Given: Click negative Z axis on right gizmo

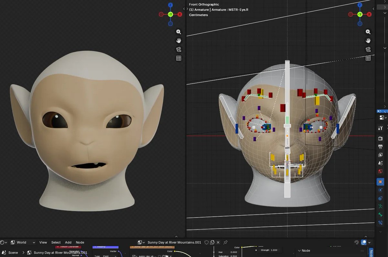Looking at the screenshot, I should pyautogui.click(x=360, y=23).
